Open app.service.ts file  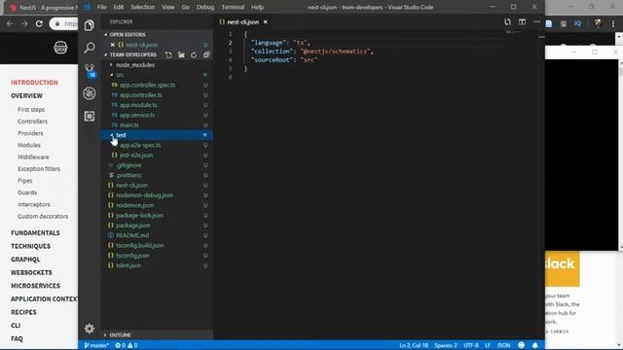tap(137, 115)
